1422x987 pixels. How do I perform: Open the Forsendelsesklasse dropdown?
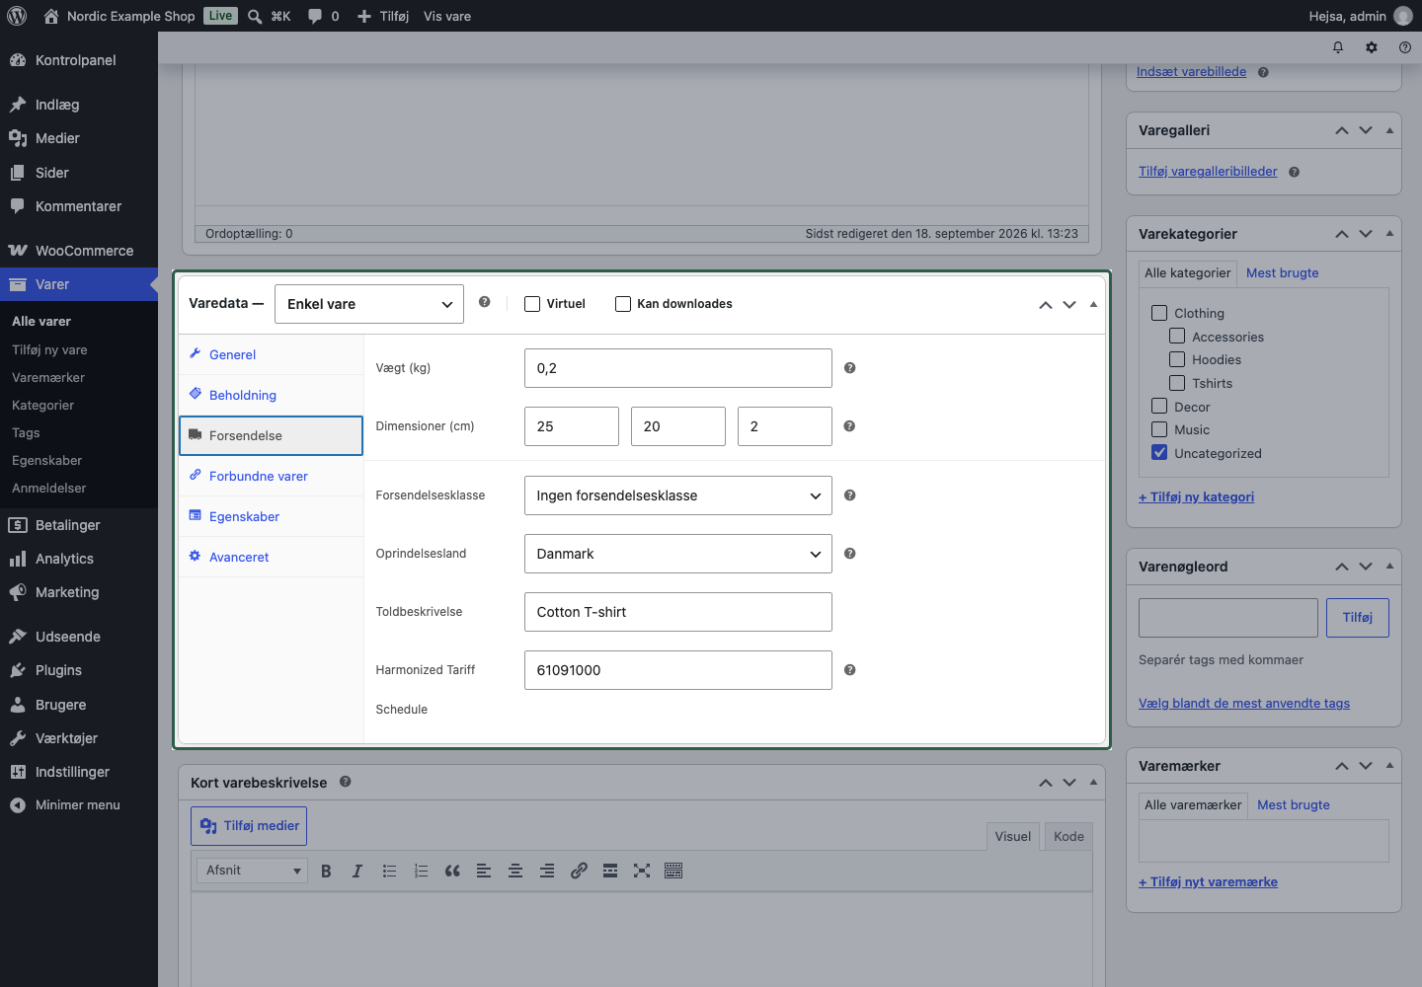[678, 495]
